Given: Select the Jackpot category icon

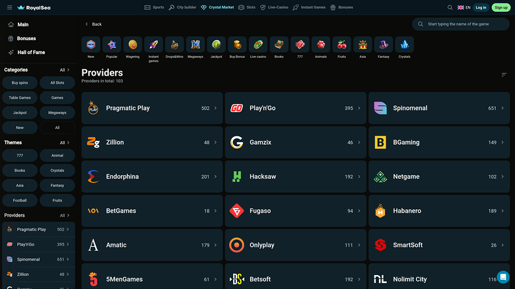Looking at the screenshot, I should pos(217,45).
